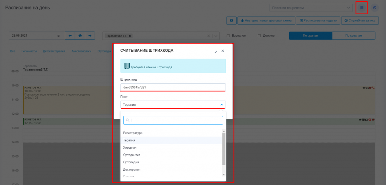The height and width of the screenshot is (185, 386).
Task: Go to previous day with left arrow
Action: coord(70,36)
